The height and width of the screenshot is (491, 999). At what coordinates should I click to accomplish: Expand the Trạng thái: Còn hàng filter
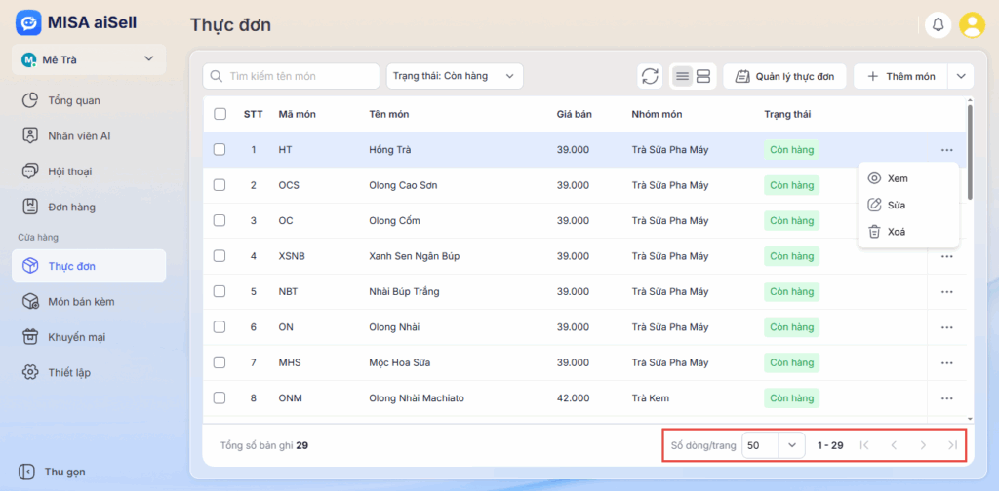click(x=455, y=76)
